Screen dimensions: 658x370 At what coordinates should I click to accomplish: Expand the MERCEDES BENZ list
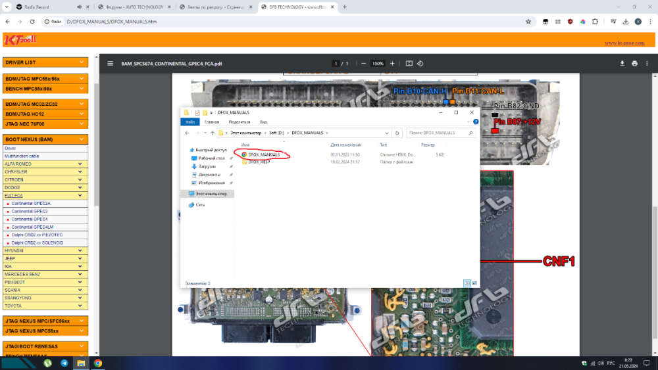pos(45,274)
